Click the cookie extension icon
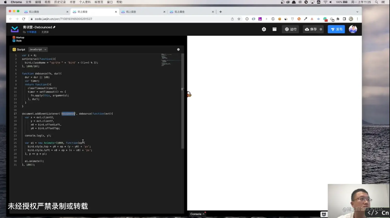 coord(279,19)
